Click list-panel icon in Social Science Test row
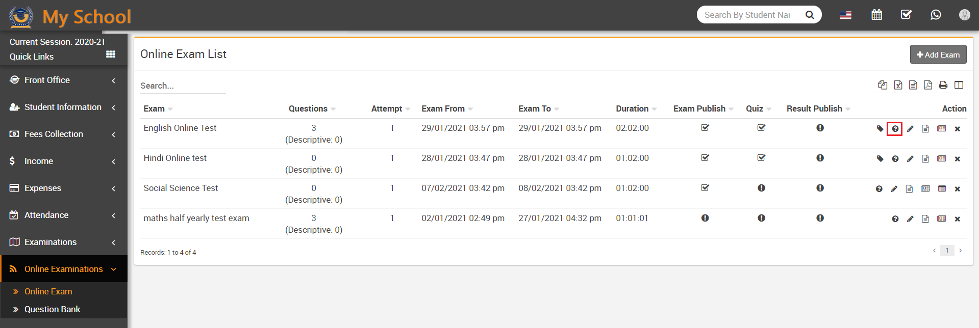 tap(942, 189)
